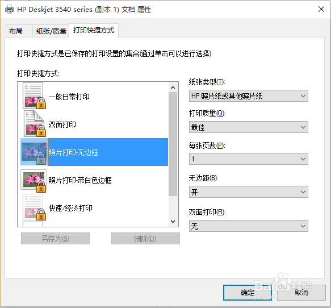
Task: Switch to the 纸张/质量 tab
Action: [x=51, y=31]
